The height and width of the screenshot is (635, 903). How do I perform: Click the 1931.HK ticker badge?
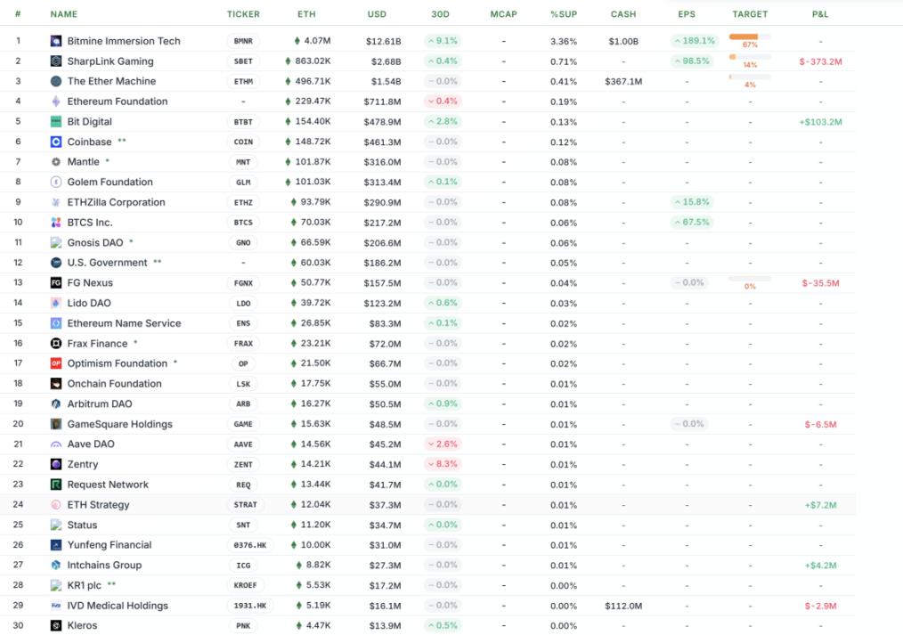click(x=250, y=605)
